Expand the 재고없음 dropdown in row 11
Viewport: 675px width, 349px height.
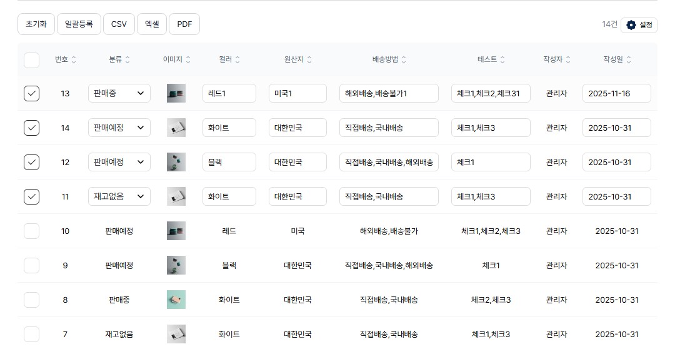click(119, 196)
